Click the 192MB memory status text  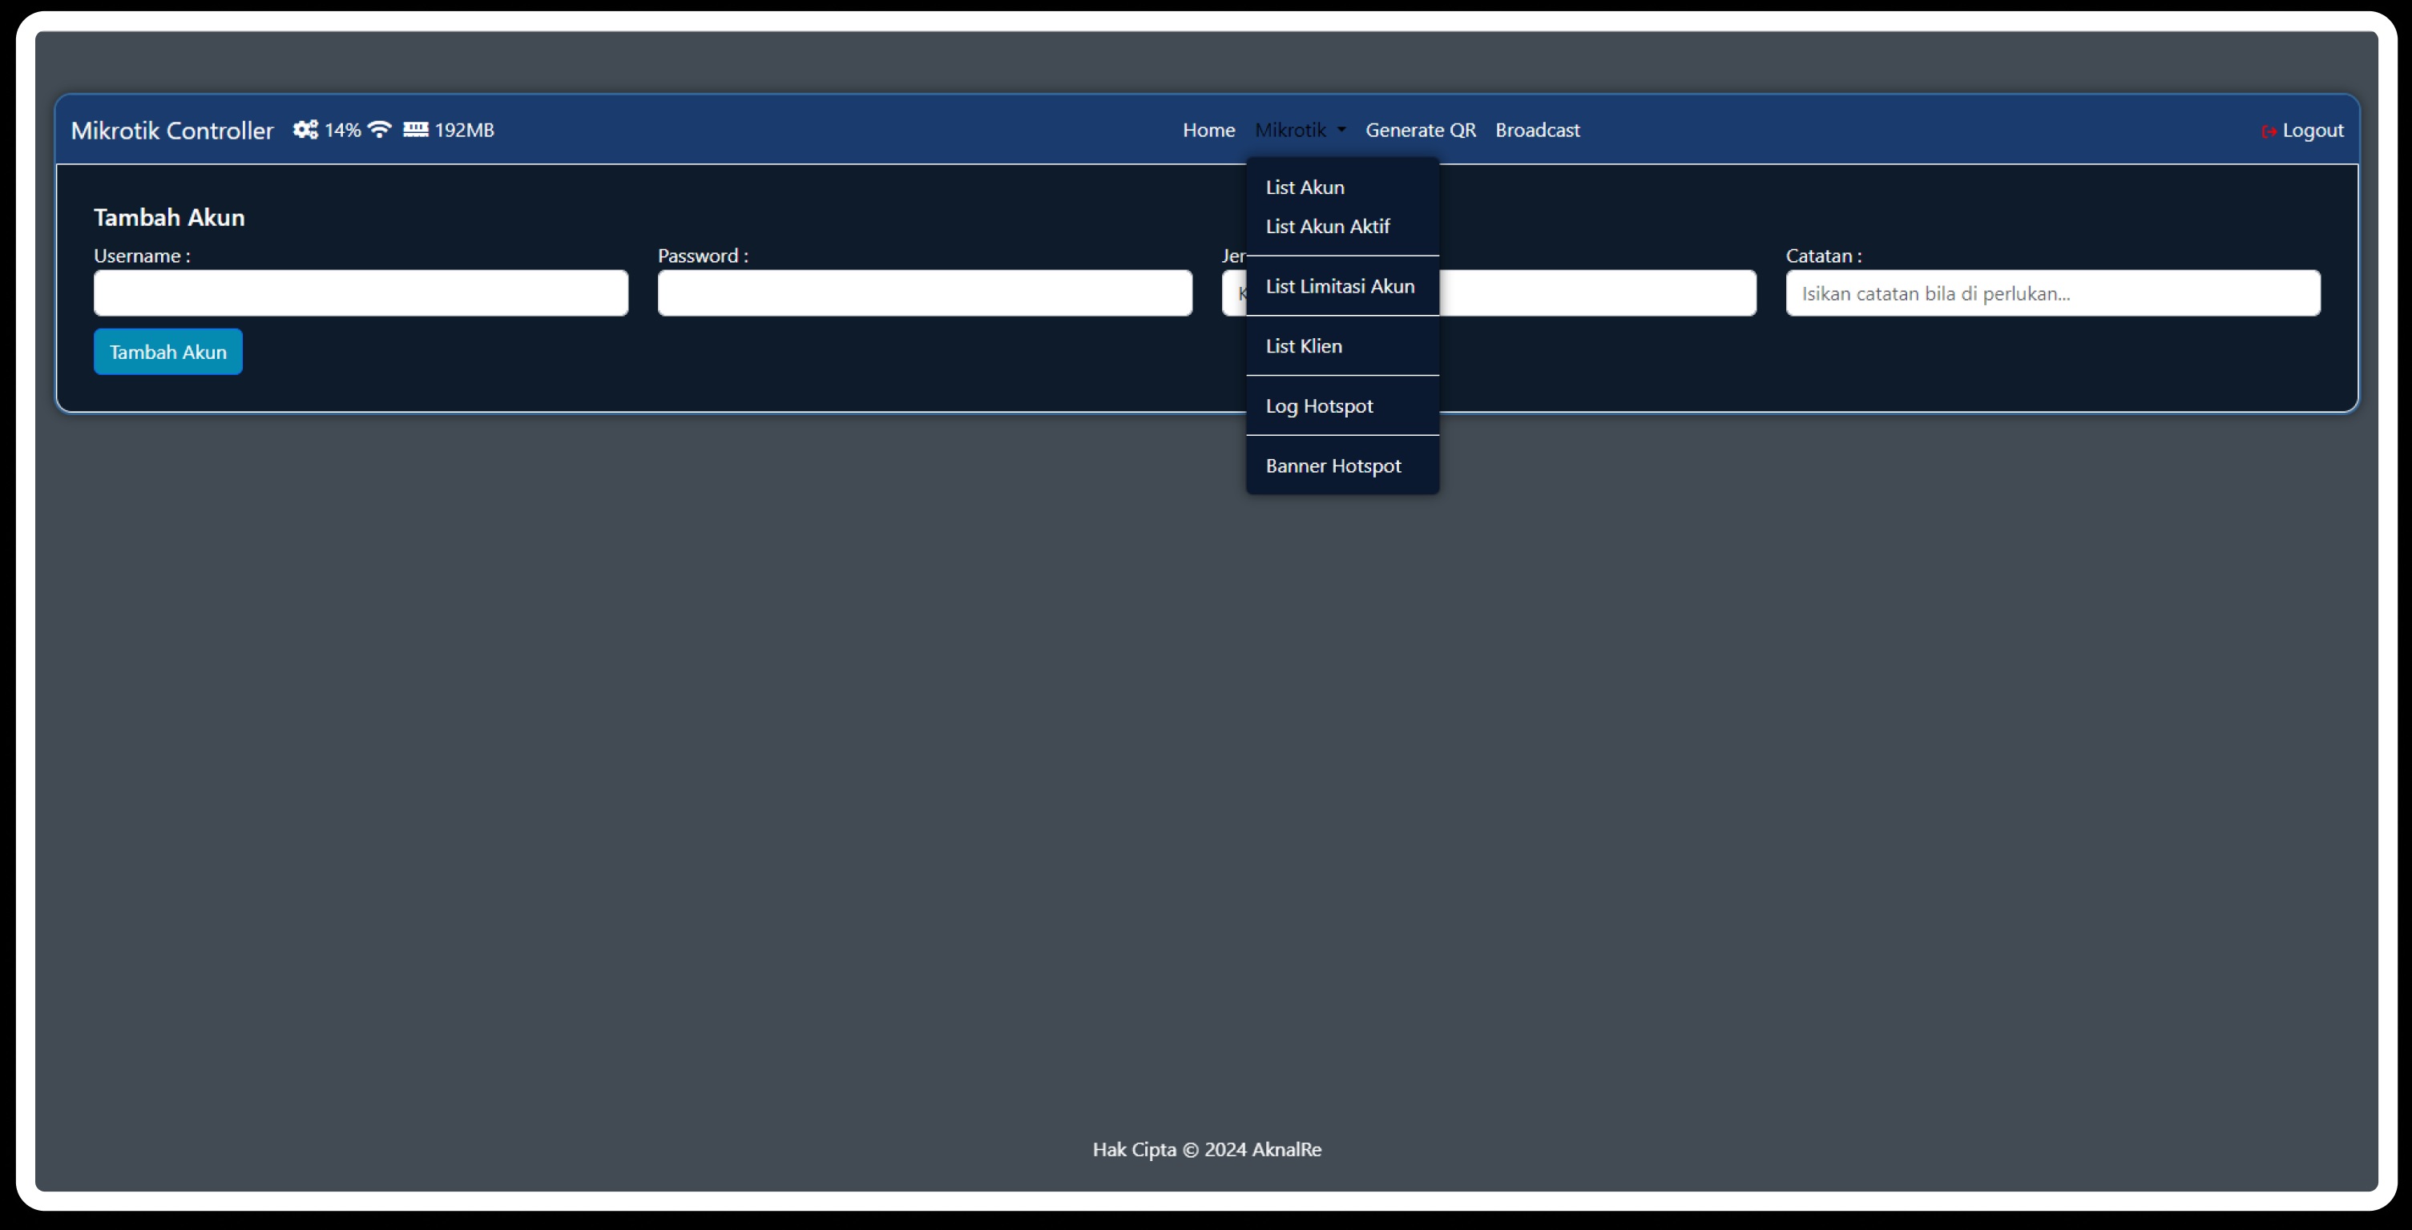click(465, 130)
